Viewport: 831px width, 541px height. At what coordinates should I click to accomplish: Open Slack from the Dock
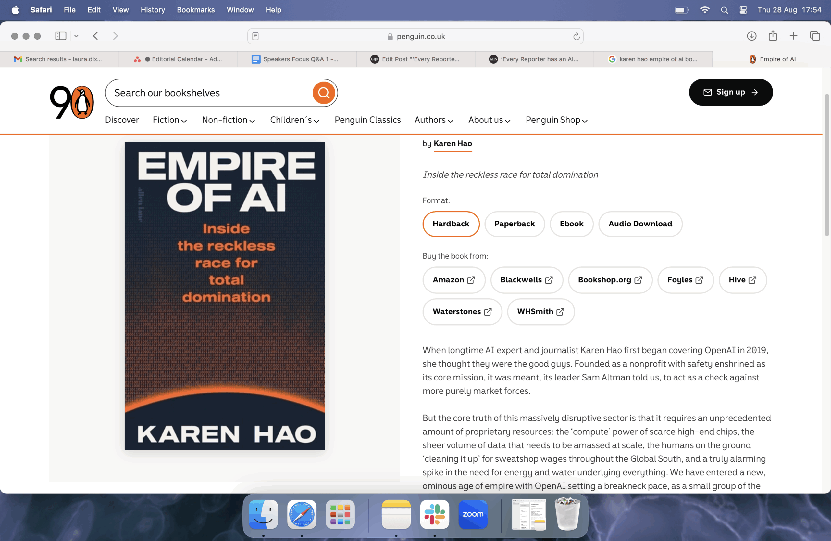point(434,514)
